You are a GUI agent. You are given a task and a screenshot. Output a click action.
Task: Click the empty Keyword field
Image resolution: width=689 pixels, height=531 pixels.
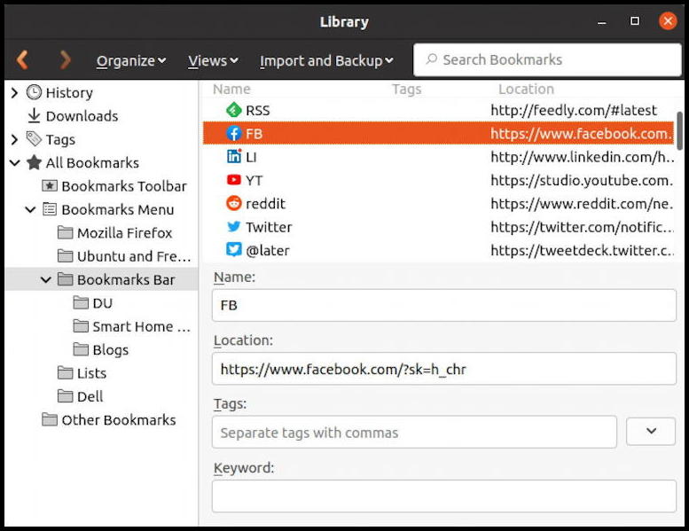(443, 496)
